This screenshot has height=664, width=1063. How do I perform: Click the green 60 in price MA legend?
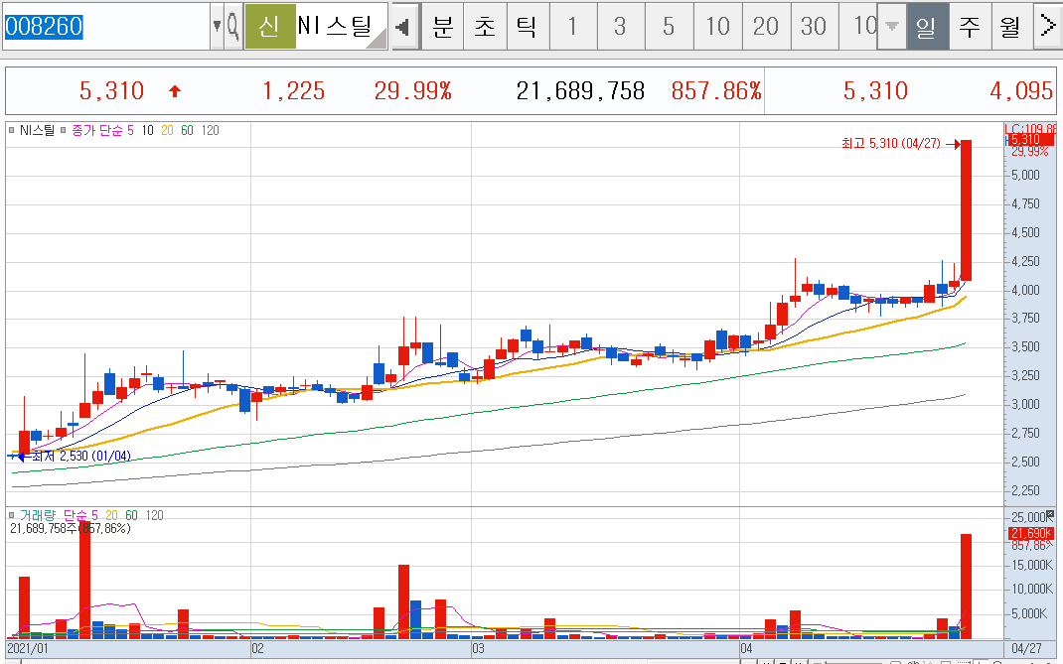(187, 130)
